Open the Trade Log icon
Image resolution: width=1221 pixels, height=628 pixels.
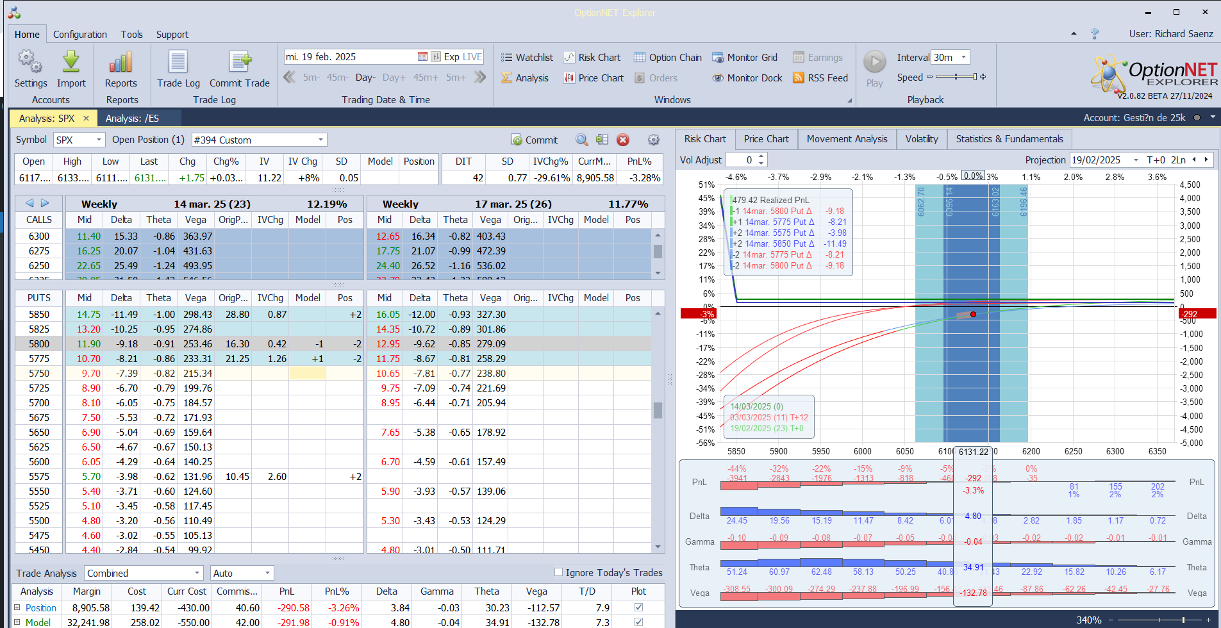click(178, 62)
